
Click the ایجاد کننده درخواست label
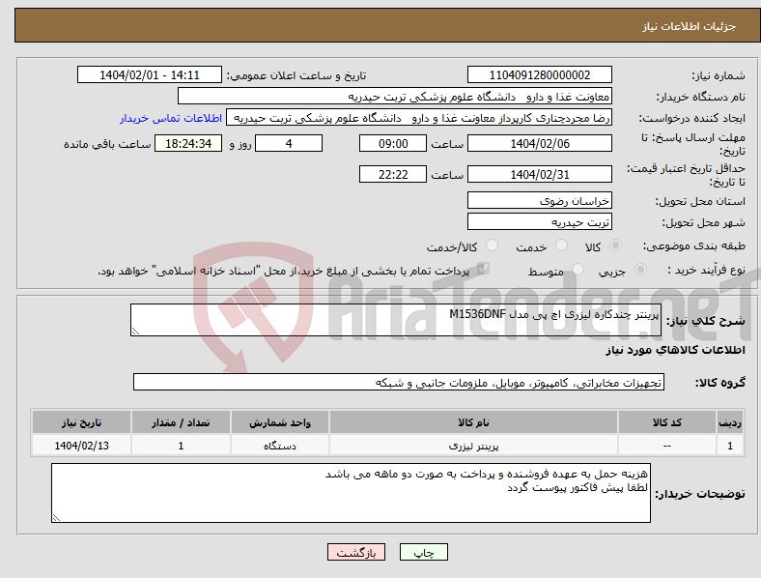pyautogui.click(x=691, y=119)
